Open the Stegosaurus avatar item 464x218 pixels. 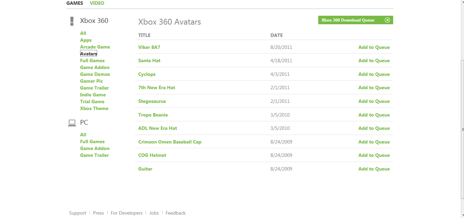[152, 101]
